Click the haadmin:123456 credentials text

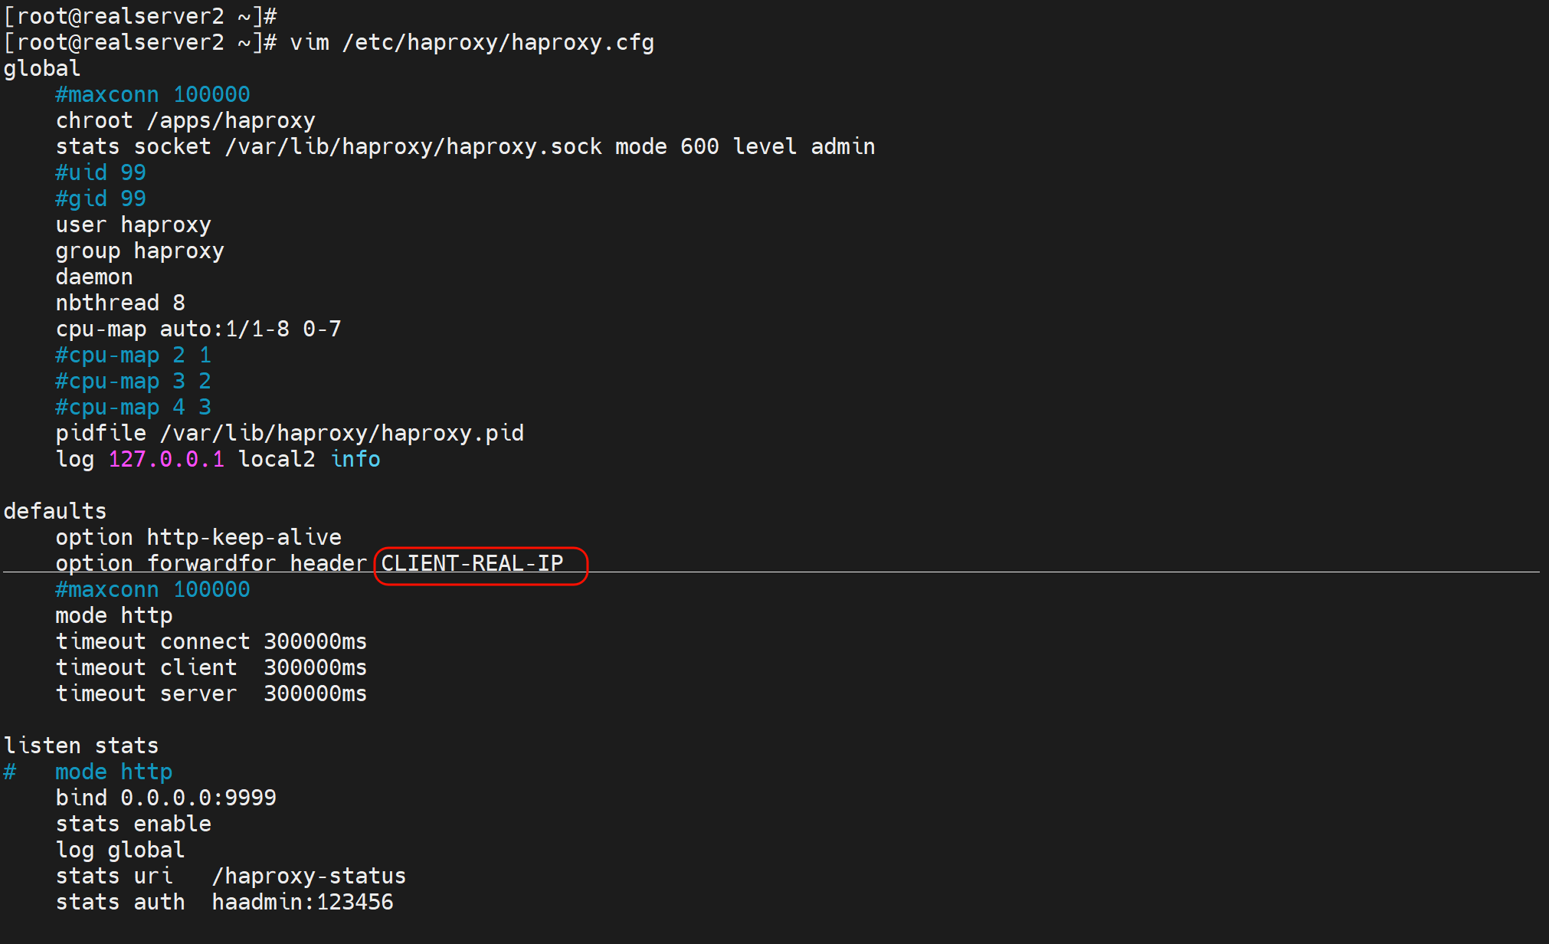(x=303, y=903)
